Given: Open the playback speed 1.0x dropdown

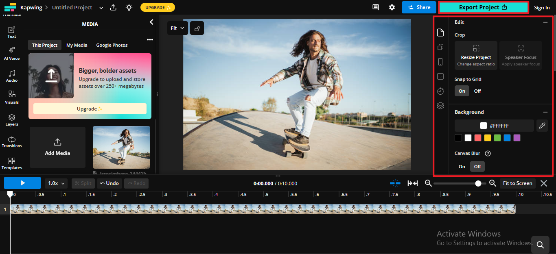Looking at the screenshot, I should tap(55, 183).
